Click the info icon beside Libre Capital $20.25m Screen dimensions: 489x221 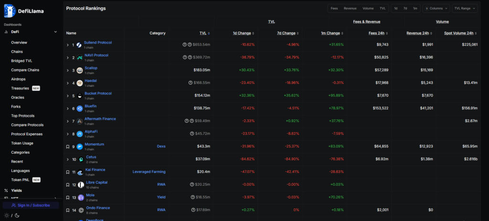pyautogui.click(x=192, y=185)
